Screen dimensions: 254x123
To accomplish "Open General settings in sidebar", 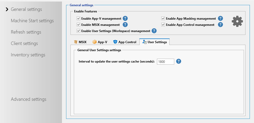I will click(x=26, y=9).
